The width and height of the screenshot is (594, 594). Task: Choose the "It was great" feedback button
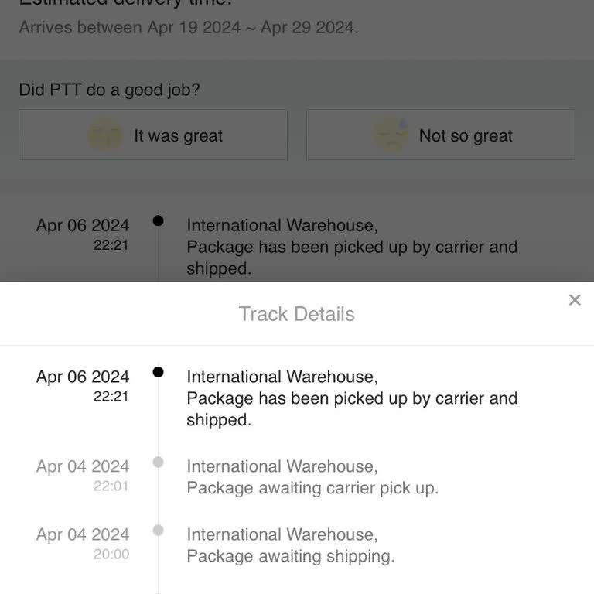click(x=153, y=135)
